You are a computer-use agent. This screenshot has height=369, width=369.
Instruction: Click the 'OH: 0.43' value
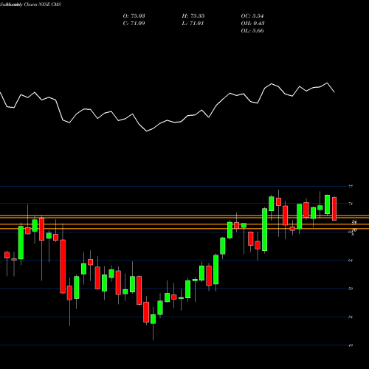pos(252,24)
